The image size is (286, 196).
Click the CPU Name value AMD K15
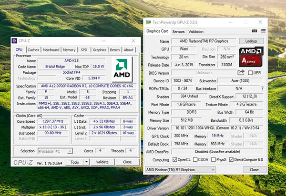coord(71,61)
